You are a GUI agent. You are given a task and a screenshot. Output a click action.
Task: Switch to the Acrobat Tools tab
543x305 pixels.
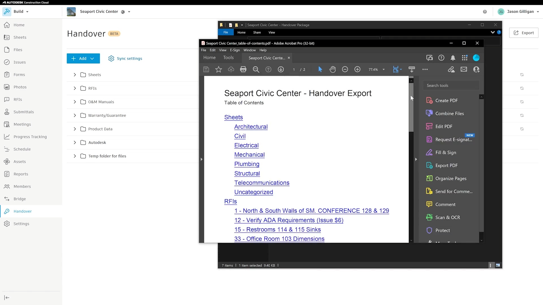click(228, 58)
